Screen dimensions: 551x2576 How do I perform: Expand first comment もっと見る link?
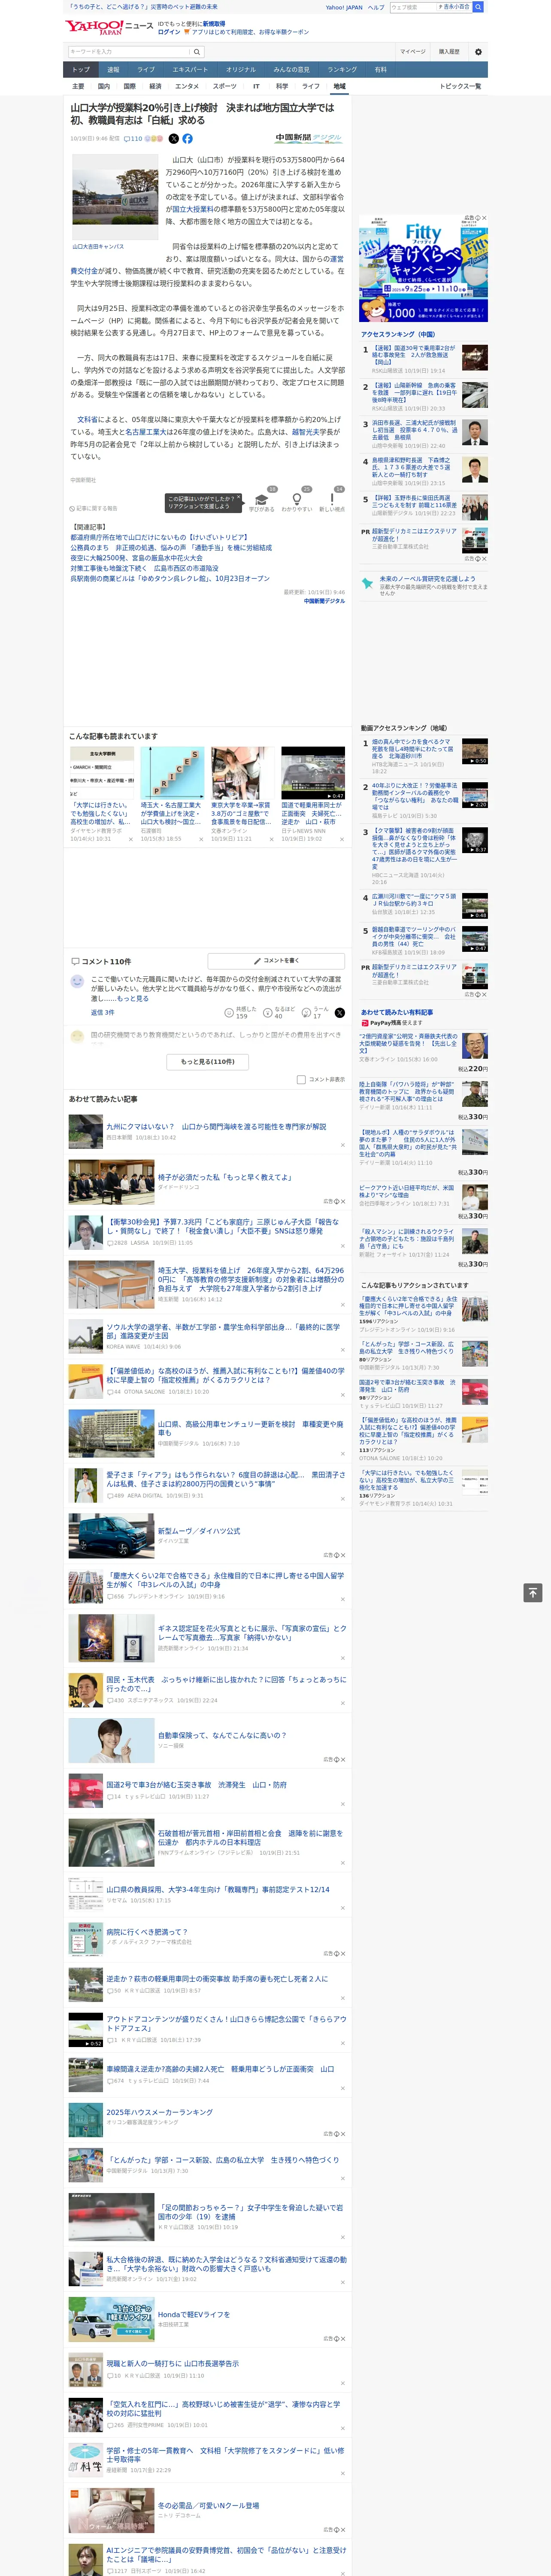tap(133, 999)
